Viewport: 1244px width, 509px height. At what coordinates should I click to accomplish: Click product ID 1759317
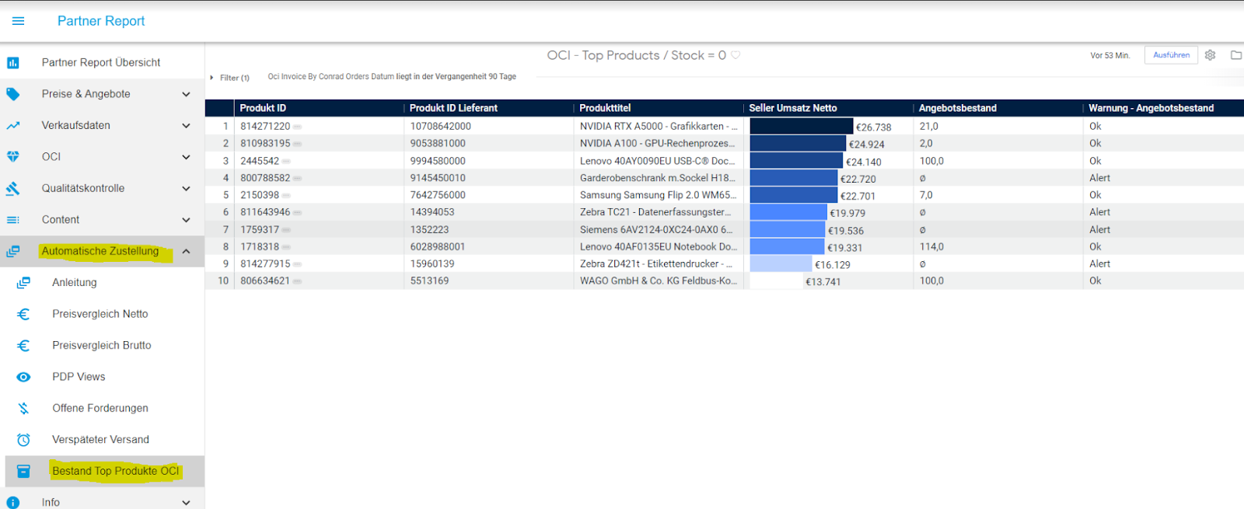tap(260, 230)
